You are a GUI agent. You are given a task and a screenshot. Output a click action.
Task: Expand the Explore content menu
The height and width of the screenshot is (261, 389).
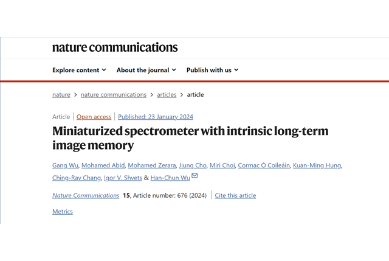pyautogui.click(x=79, y=70)
